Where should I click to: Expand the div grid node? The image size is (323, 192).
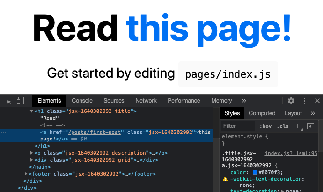pos(31,160)
